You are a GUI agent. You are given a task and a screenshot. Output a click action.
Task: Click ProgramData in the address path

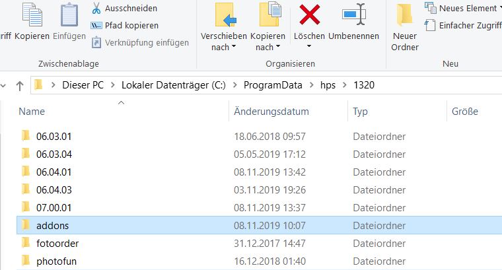point(273,85)
